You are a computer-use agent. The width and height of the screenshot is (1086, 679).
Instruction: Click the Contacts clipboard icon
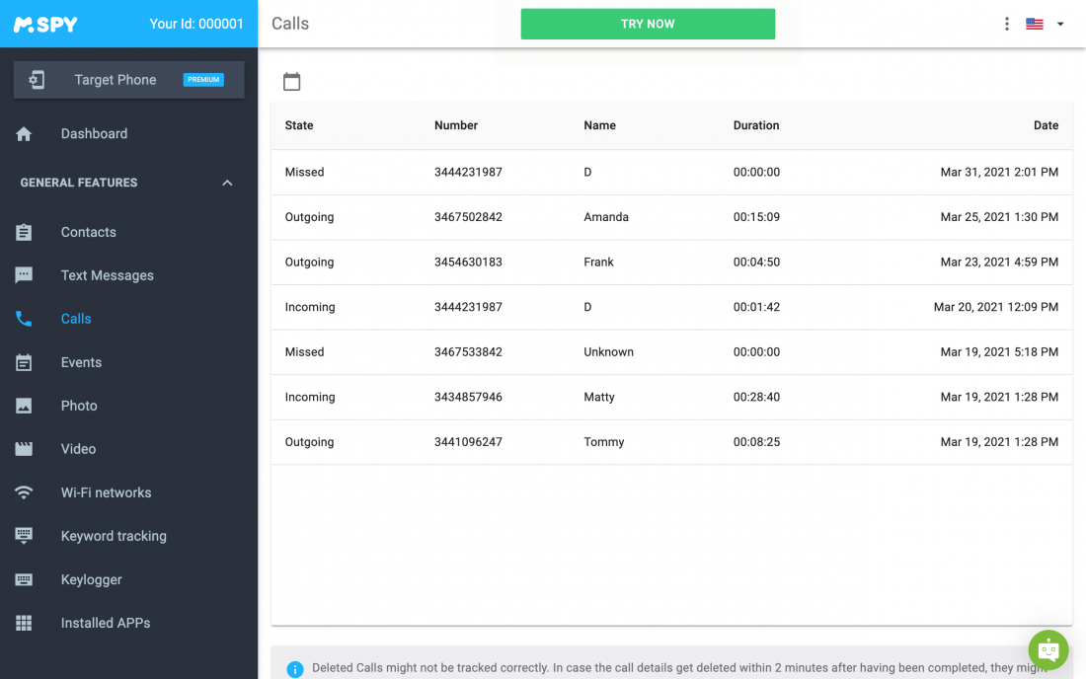click(x=24, y=232)
